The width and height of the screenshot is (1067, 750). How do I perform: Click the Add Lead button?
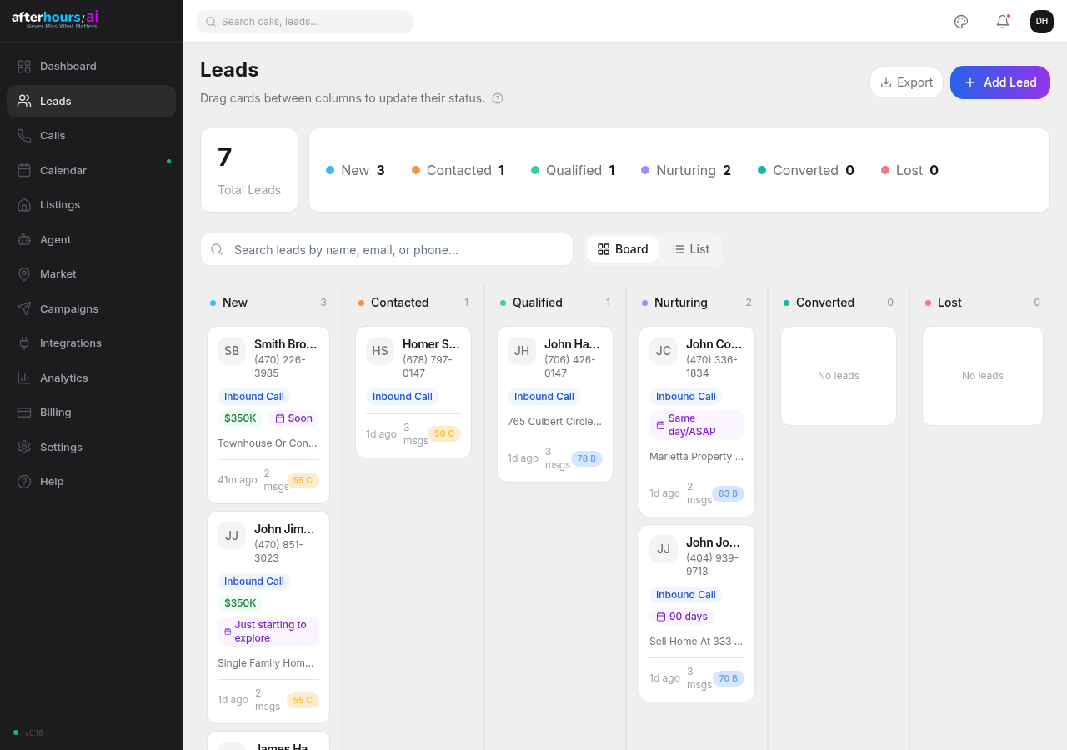(999, 82)
